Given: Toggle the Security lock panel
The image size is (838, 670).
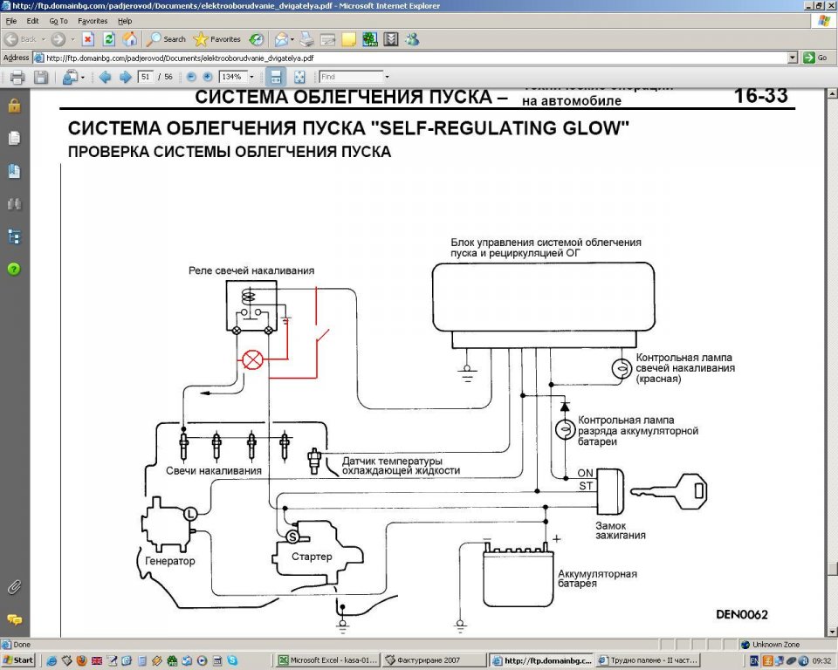Looking at the screenshot, I should [x=14, y=106].
